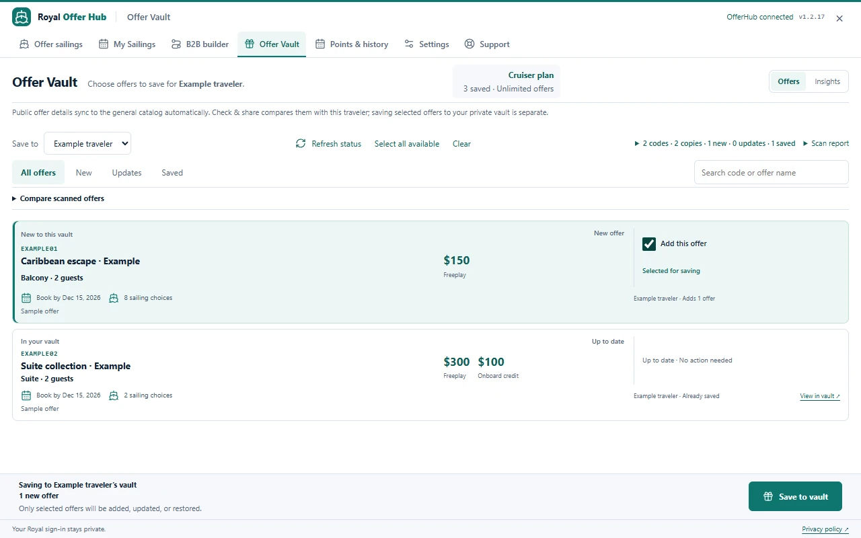Click calendar icon in Caribbean escape offer

coord(26,298)
